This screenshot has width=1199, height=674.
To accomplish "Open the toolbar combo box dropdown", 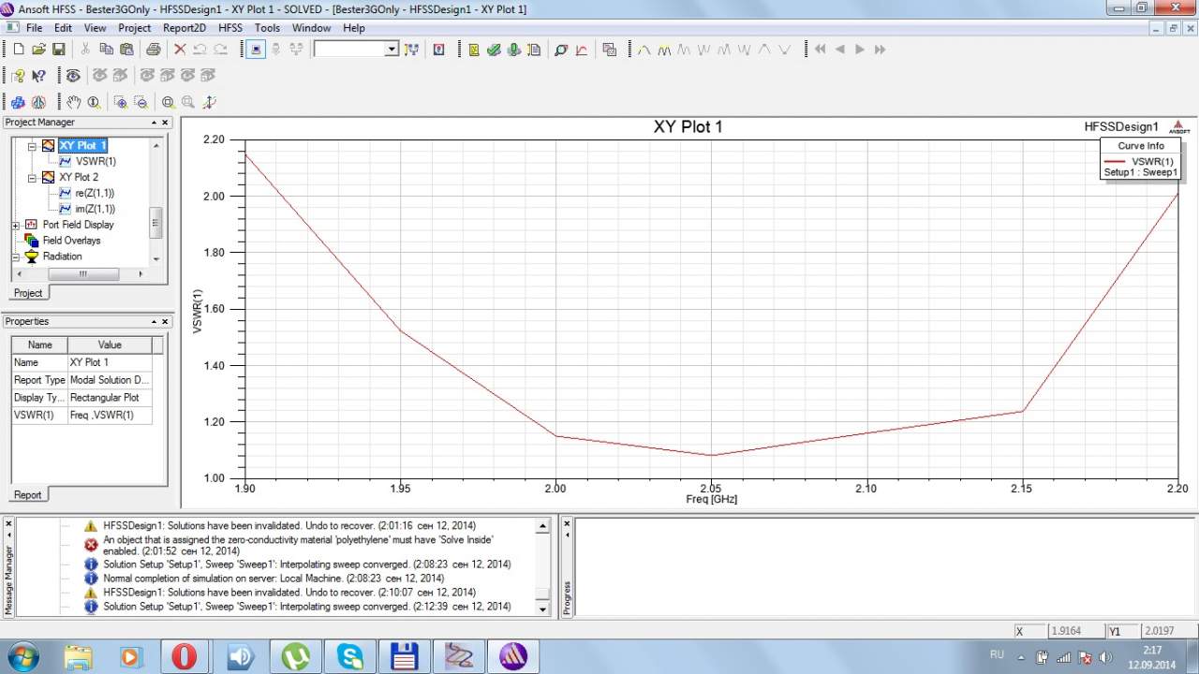I will pos(392,50).
